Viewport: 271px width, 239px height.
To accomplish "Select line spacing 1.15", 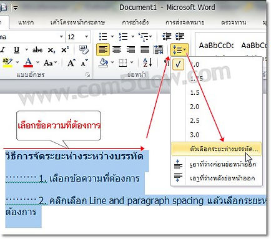I will tap(217, 78).
